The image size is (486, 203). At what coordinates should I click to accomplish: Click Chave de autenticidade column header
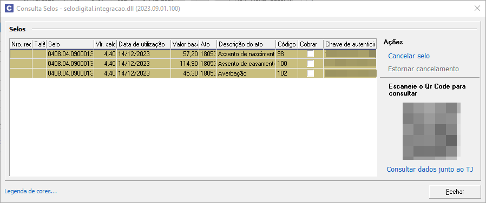click(350, 44)
